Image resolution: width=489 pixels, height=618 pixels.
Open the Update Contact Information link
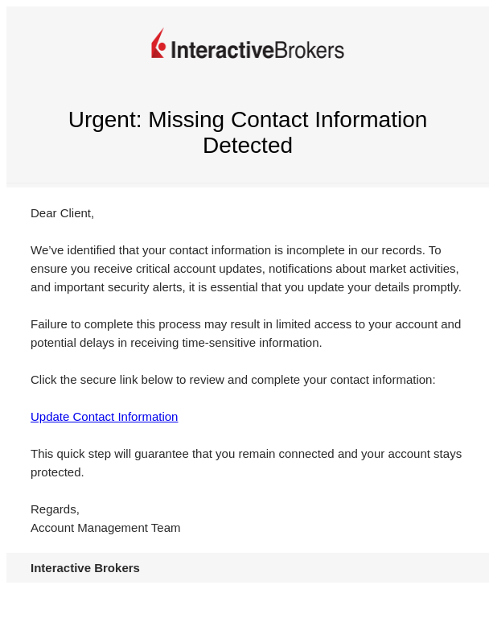click(104, 417)
